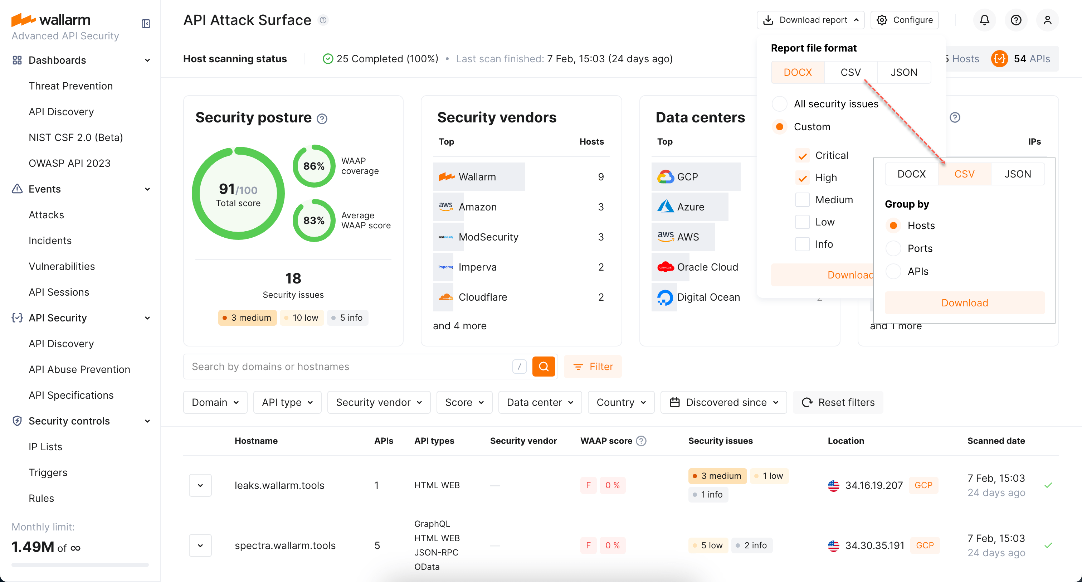The image size is (1082, 582).
Task: Open the help question mark icon in header
Action: [x=1016, y=20]
